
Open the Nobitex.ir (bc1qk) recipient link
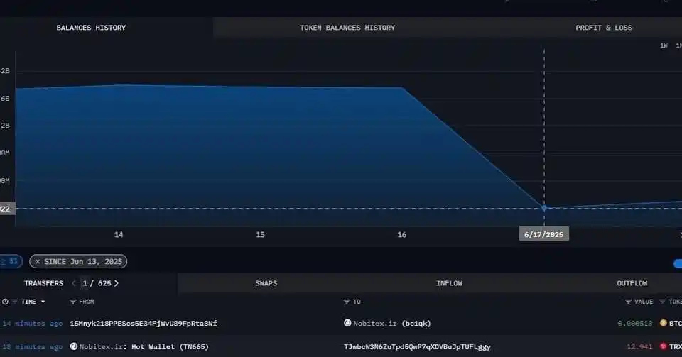(392, 323)
